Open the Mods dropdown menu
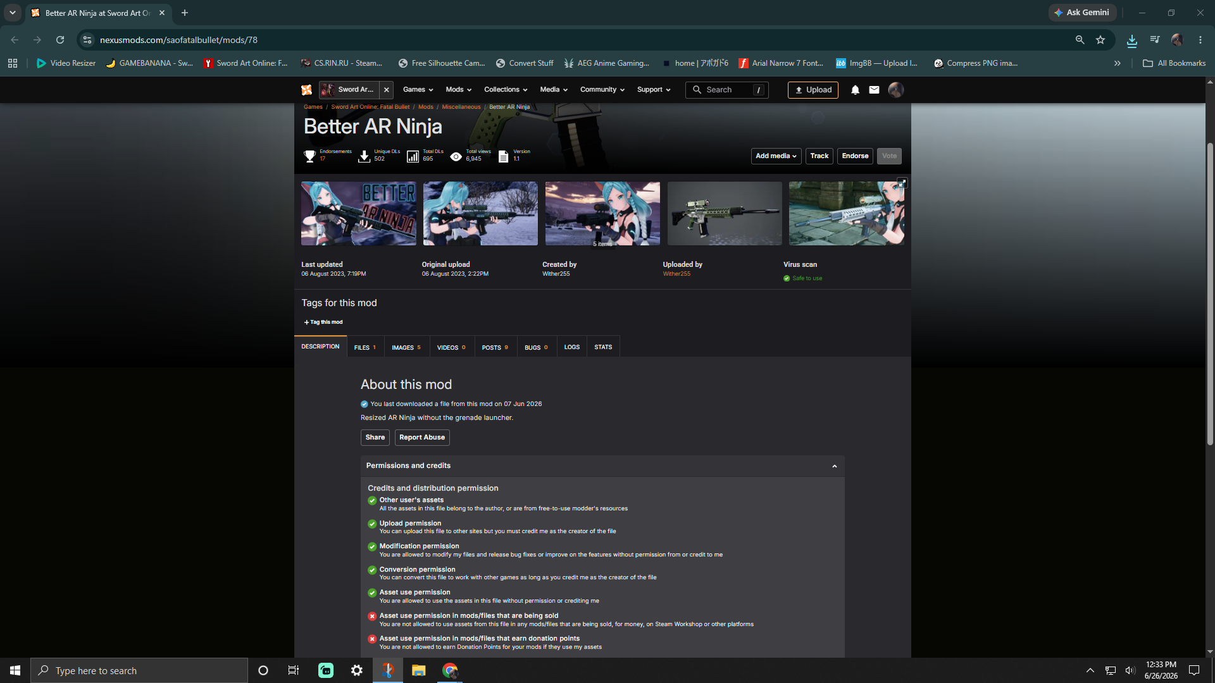This screenshot has height=683, width=1215. (458, 90)
